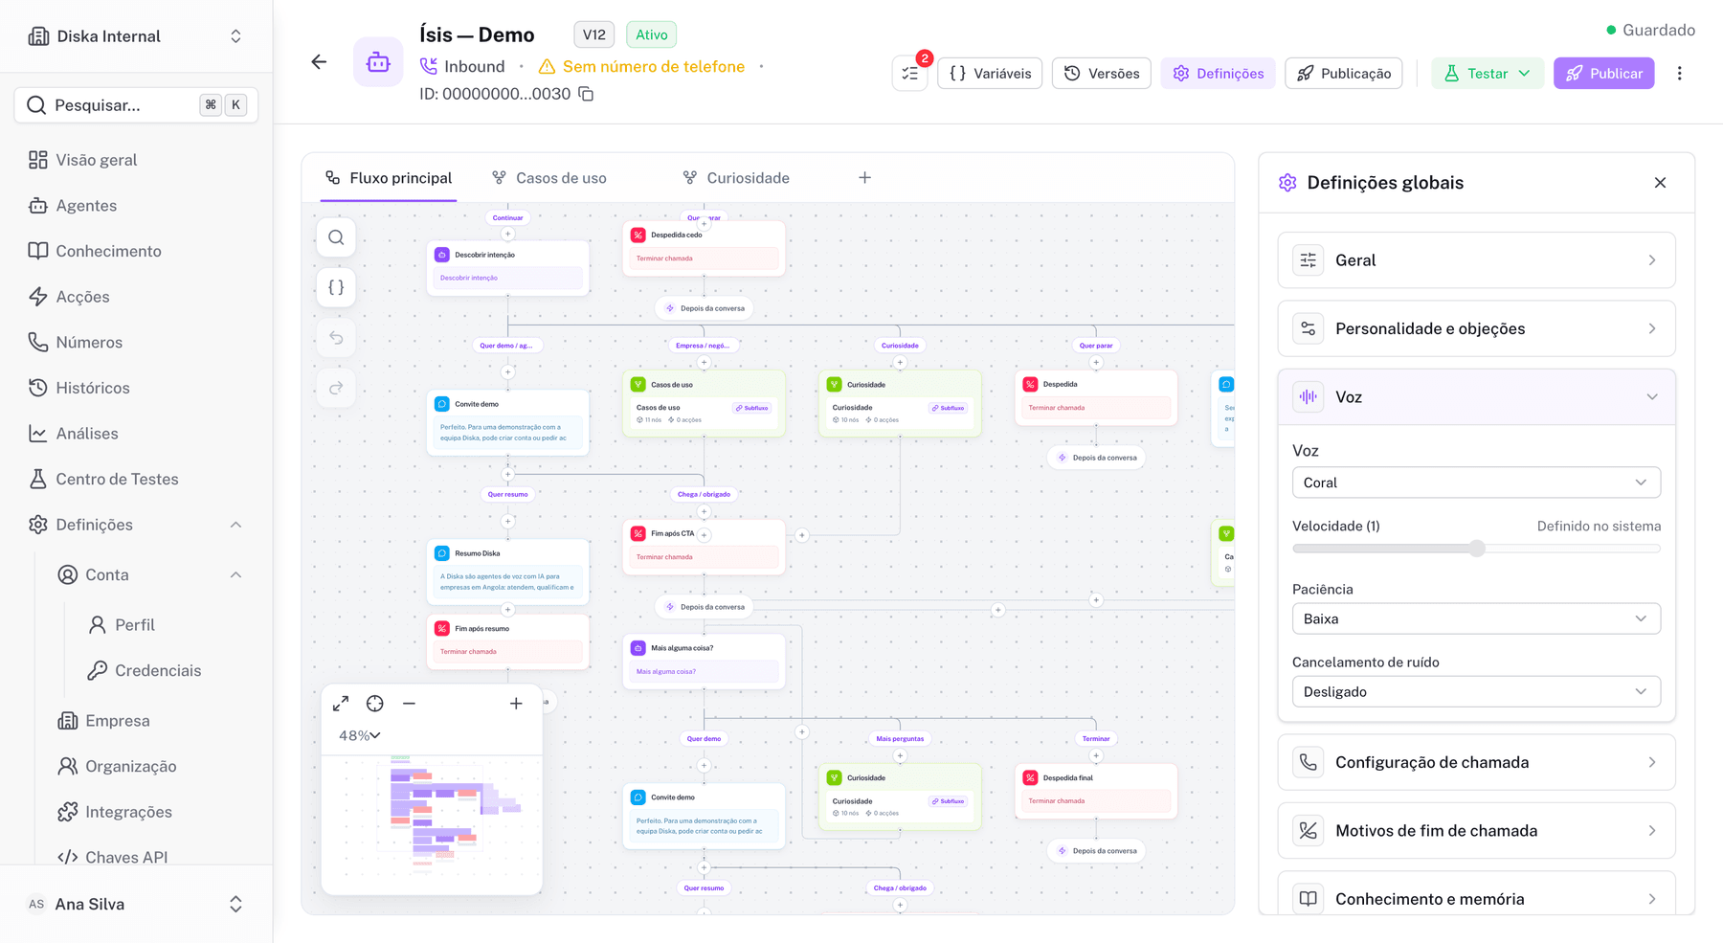Zoom in with the plus icon on minimap
The height and width of the screenshot is (943, 1723).
click(516, 704)
